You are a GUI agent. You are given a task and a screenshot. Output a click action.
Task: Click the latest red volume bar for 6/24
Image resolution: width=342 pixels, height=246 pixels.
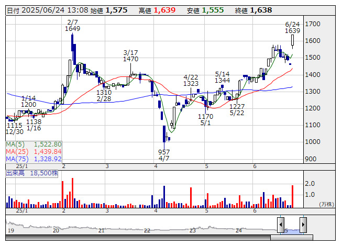tap(292, 197)
